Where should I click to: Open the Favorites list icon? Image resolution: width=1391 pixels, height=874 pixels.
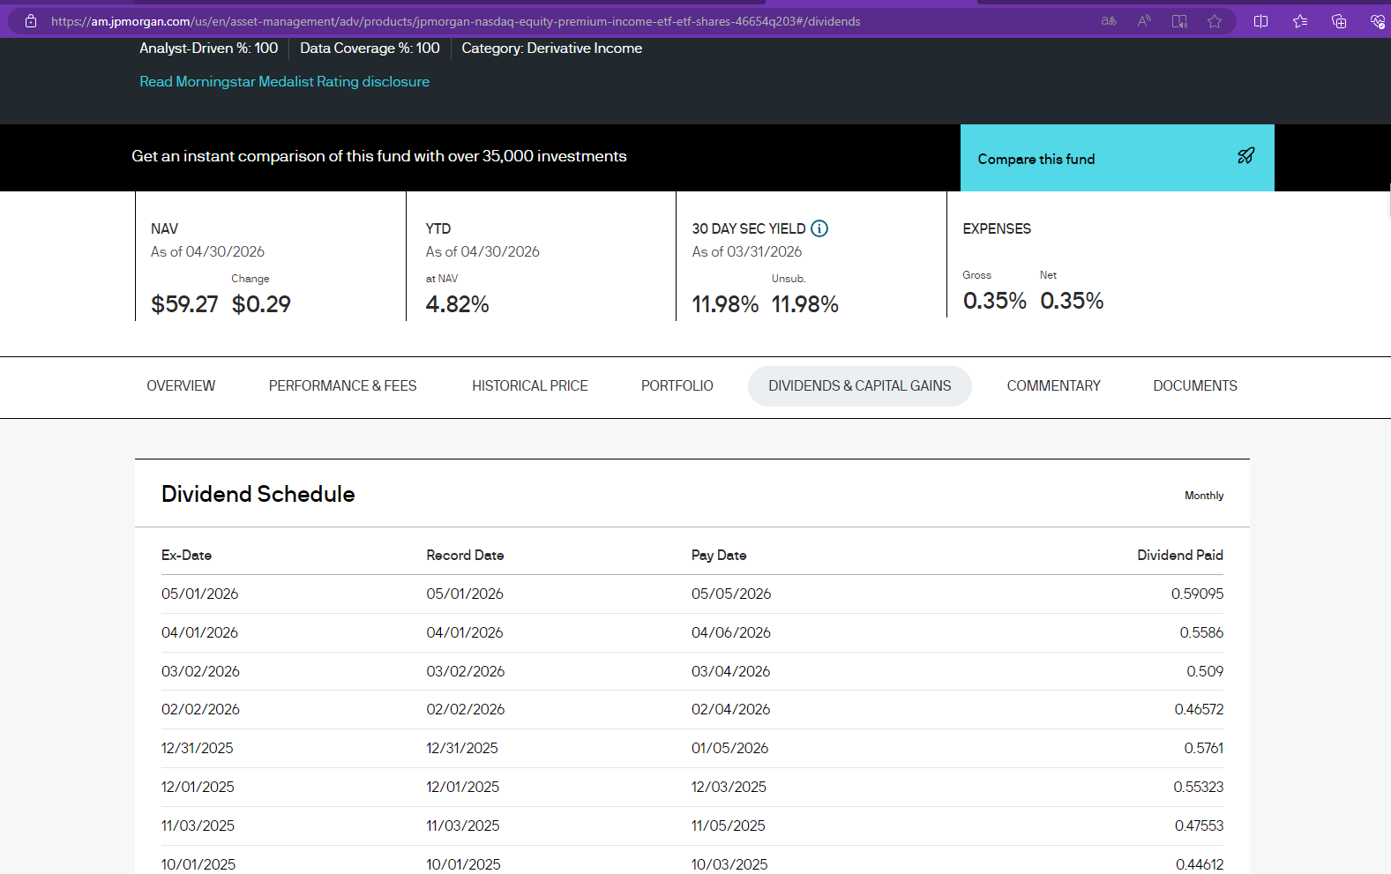tap(1300, 21)
